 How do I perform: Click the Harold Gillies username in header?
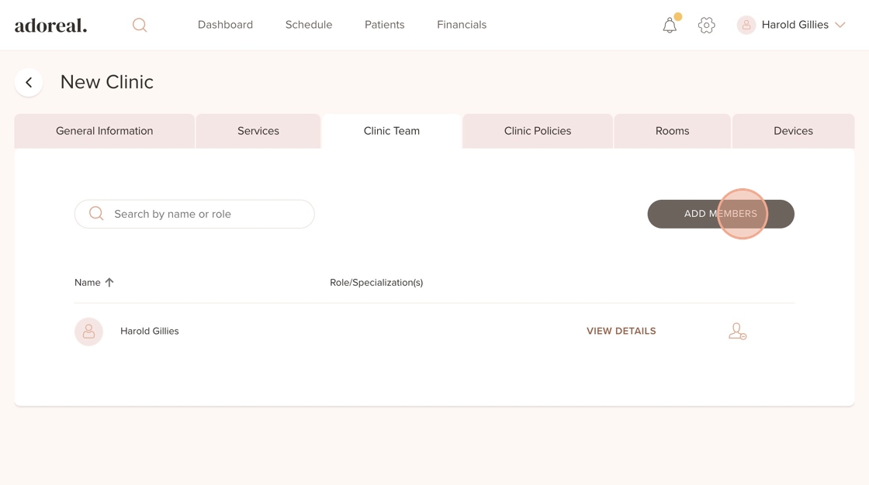point(795,24)
